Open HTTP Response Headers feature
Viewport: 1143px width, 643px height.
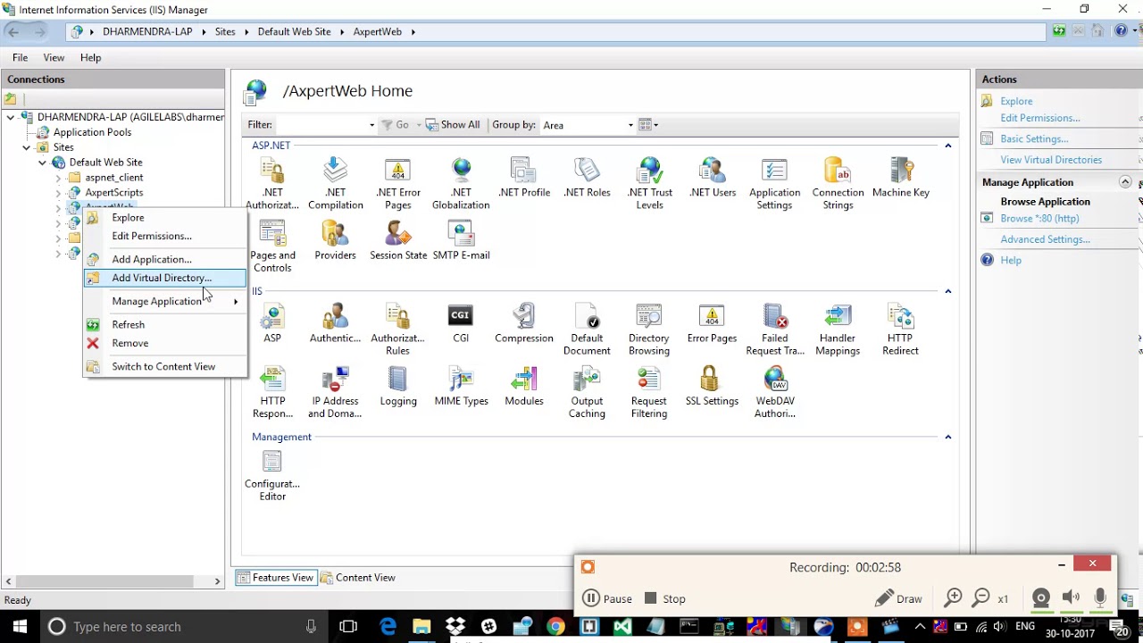(x=272, y=391)
